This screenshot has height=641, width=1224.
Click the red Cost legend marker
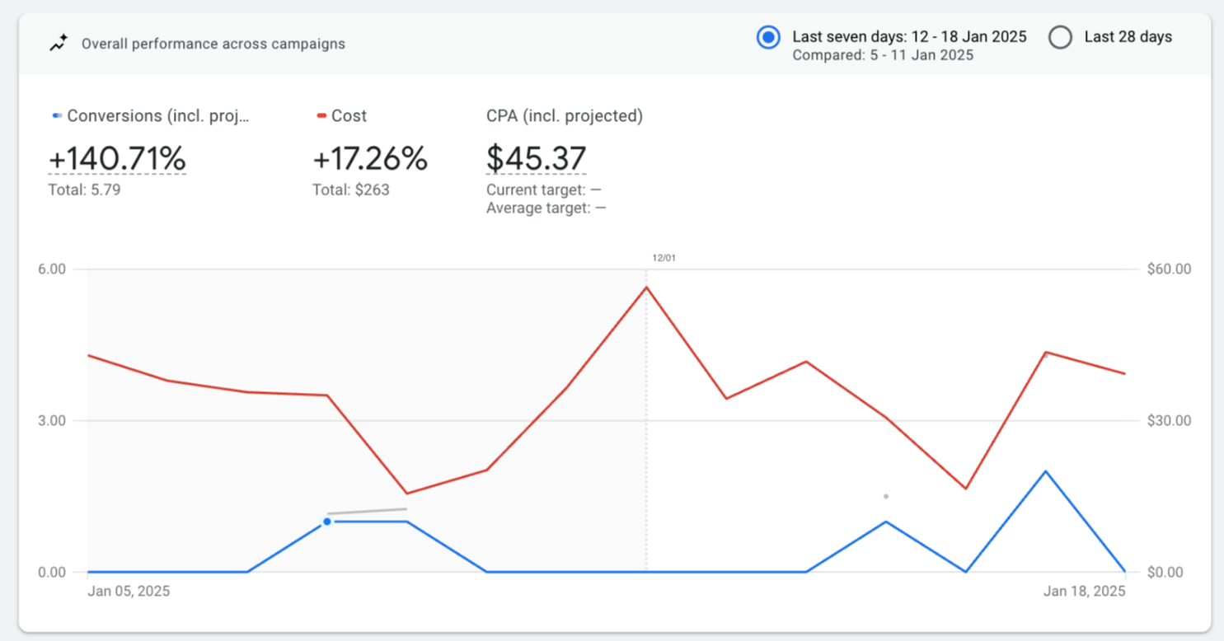[x=321, y=116]
